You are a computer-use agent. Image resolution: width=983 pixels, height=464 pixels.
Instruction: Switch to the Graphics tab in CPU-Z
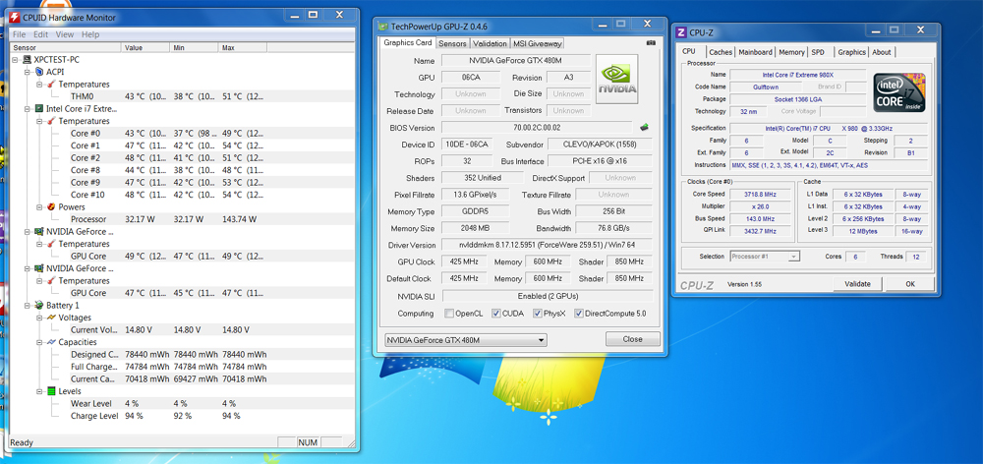[x=852, y=52]
